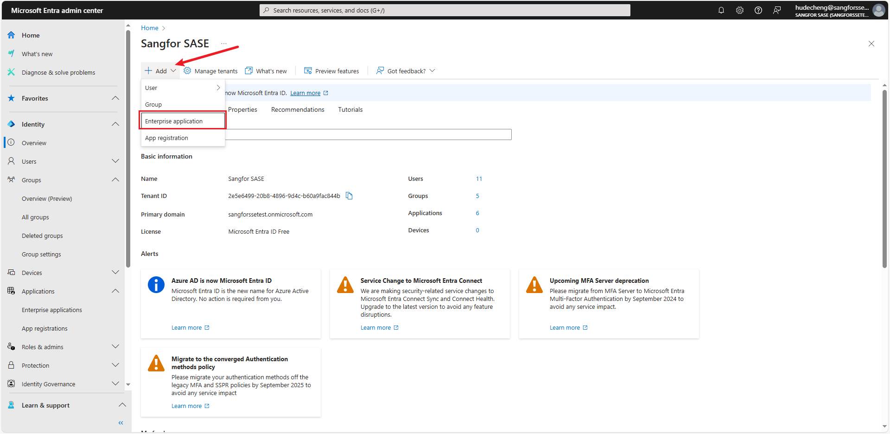890x434 pixels.
Task: Open the notifications bell icon
Action: pos(721,10)
